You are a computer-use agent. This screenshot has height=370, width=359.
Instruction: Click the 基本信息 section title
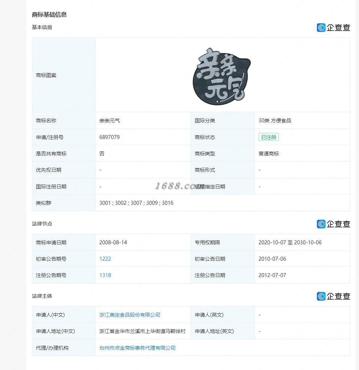pyautogui.click(x=42, y=27)
